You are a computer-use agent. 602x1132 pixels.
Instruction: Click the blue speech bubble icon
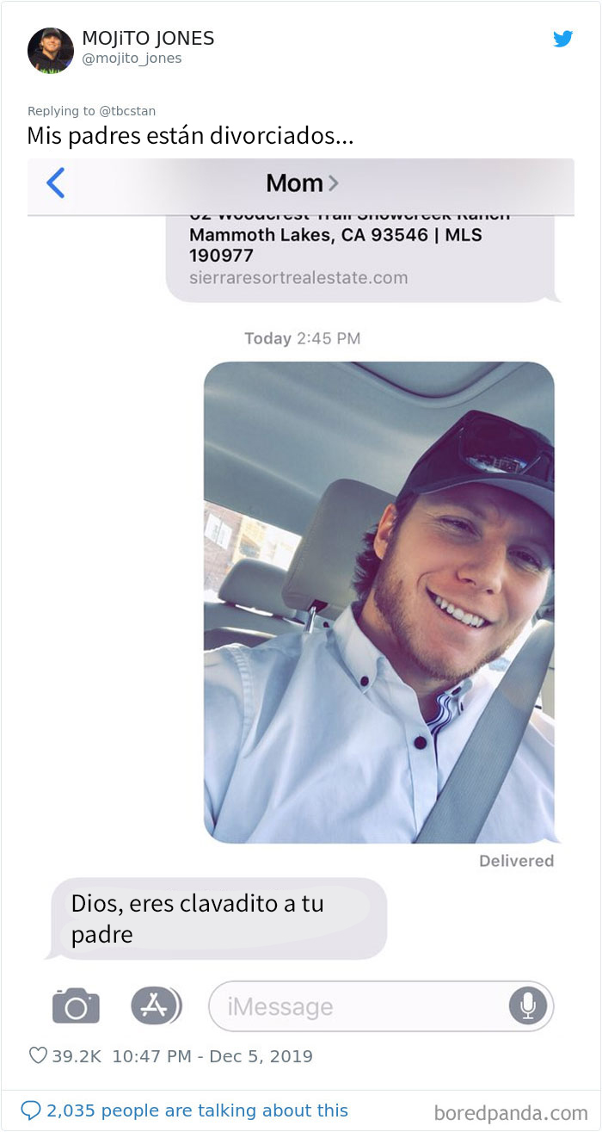(31, 1110)
